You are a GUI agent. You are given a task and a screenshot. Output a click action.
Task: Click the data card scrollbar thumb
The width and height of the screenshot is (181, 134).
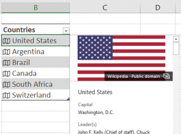(x=176, y=48)
